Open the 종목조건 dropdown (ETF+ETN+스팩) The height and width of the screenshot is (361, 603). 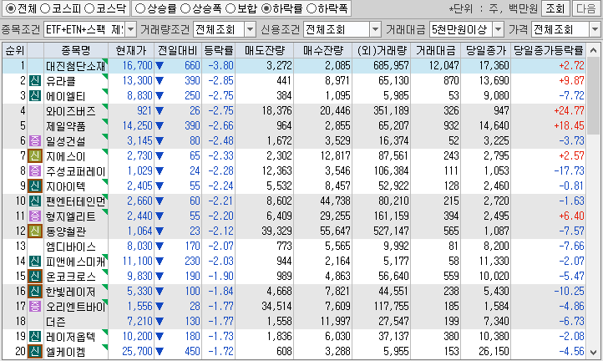(131, 29)
